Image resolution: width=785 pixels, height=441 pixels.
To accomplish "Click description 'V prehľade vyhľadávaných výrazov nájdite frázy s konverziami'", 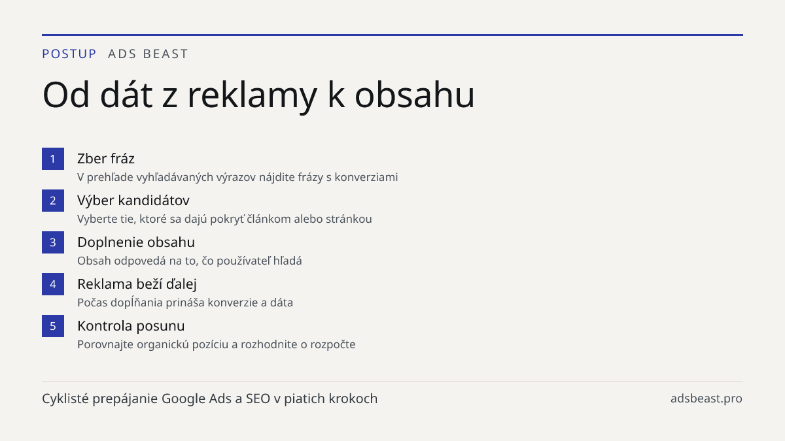I will [237, 177].
